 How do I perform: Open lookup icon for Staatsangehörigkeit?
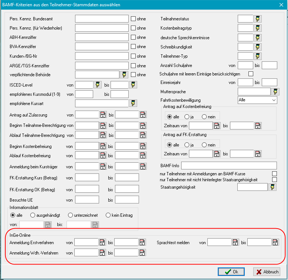272,187
